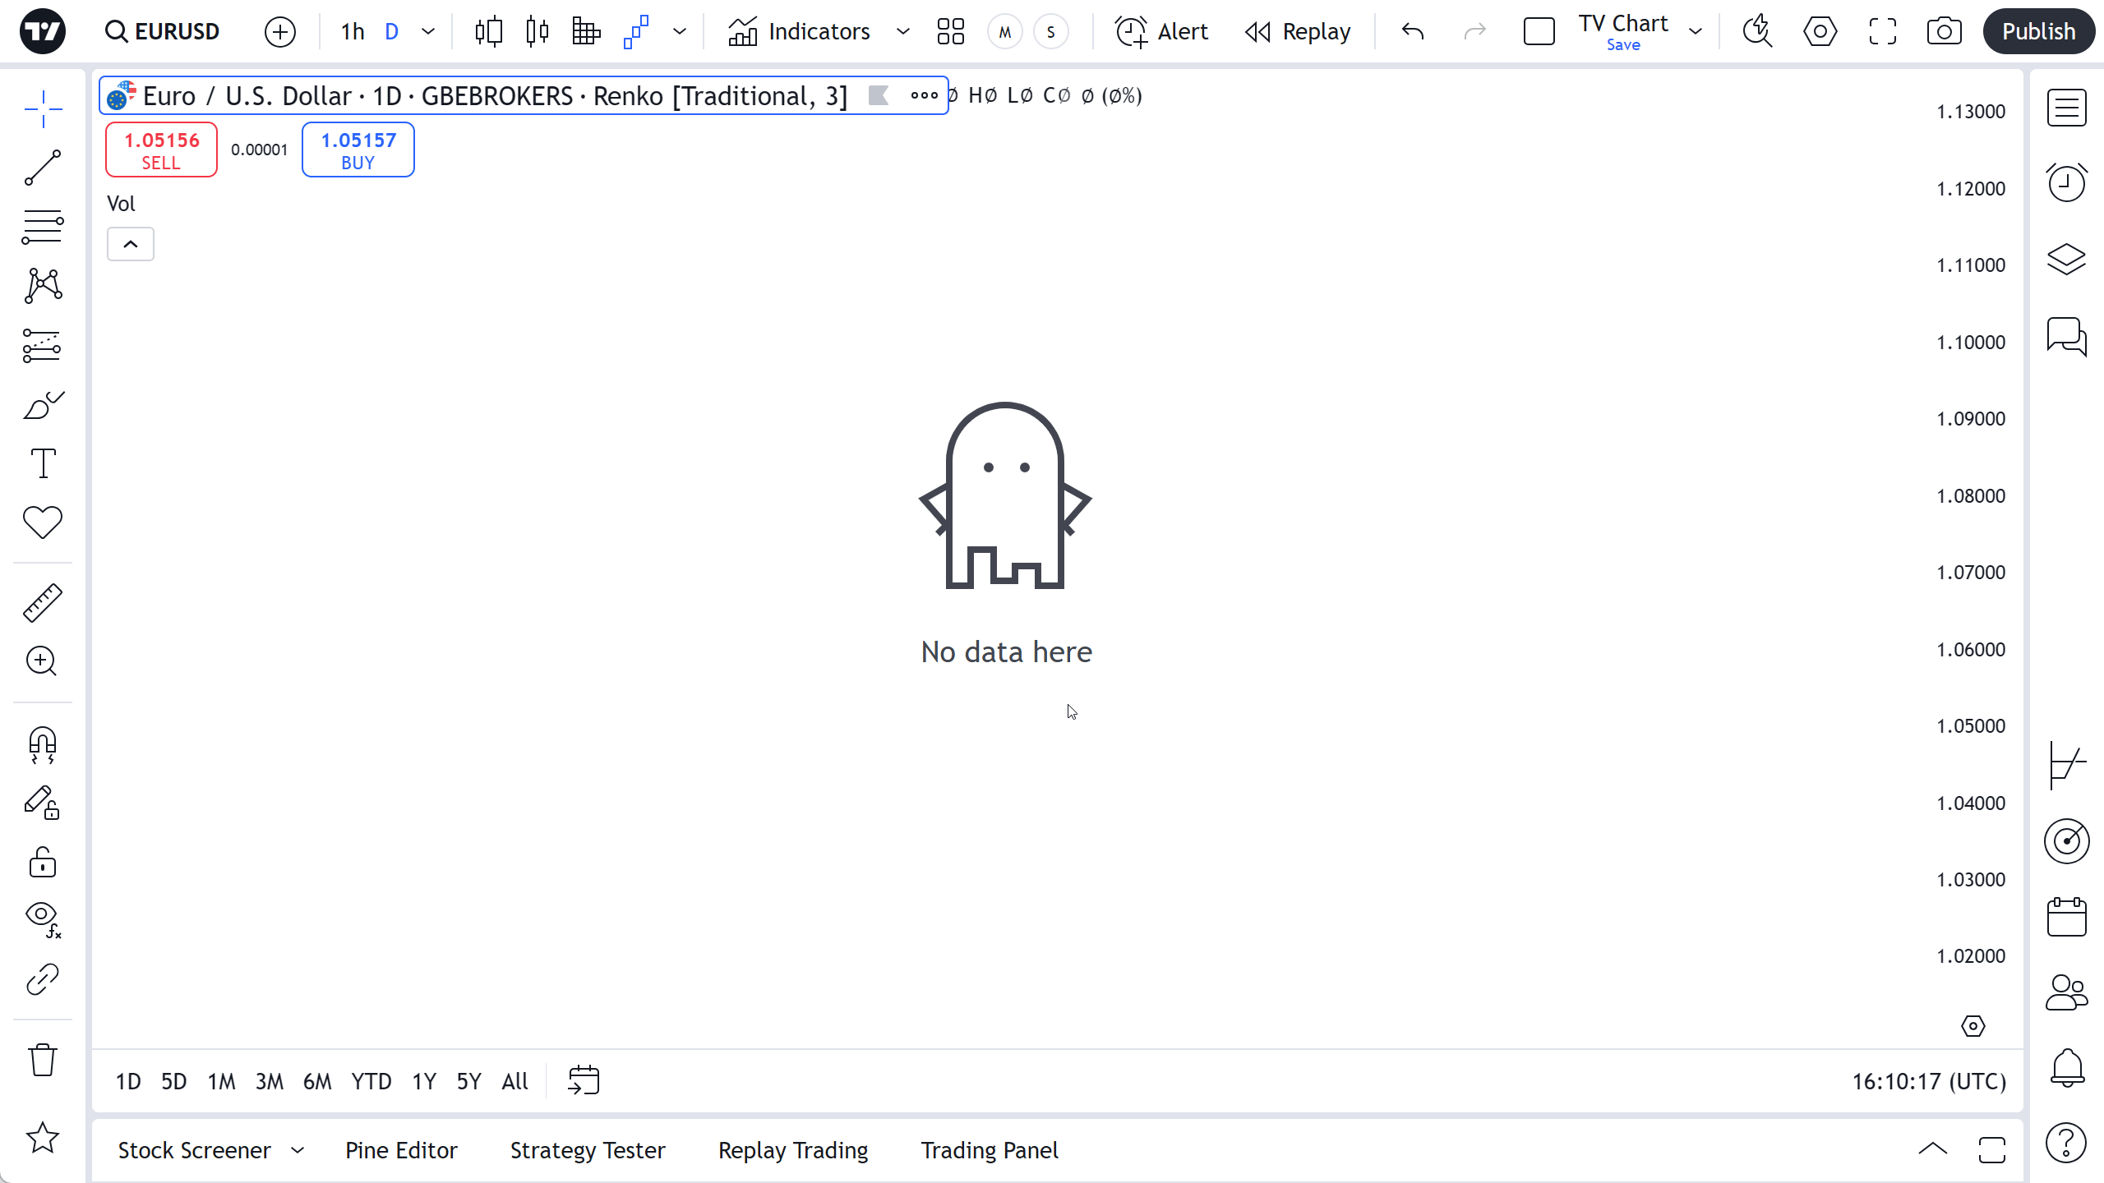Switch to the Strategy Tester tab
This screenshot has width=2104, height=1183.
pyautogui.click(x=588, y=1150)
